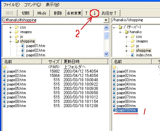The height and width of the screenshot is (131, 160).
Task: Select page07.htm in local list
Action: [17, 97]
